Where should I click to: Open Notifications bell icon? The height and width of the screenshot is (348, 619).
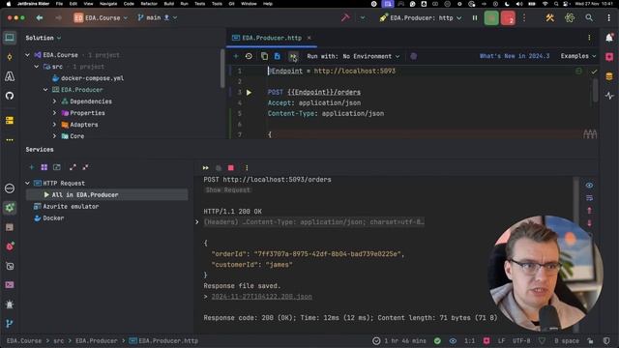click(609, 38)
